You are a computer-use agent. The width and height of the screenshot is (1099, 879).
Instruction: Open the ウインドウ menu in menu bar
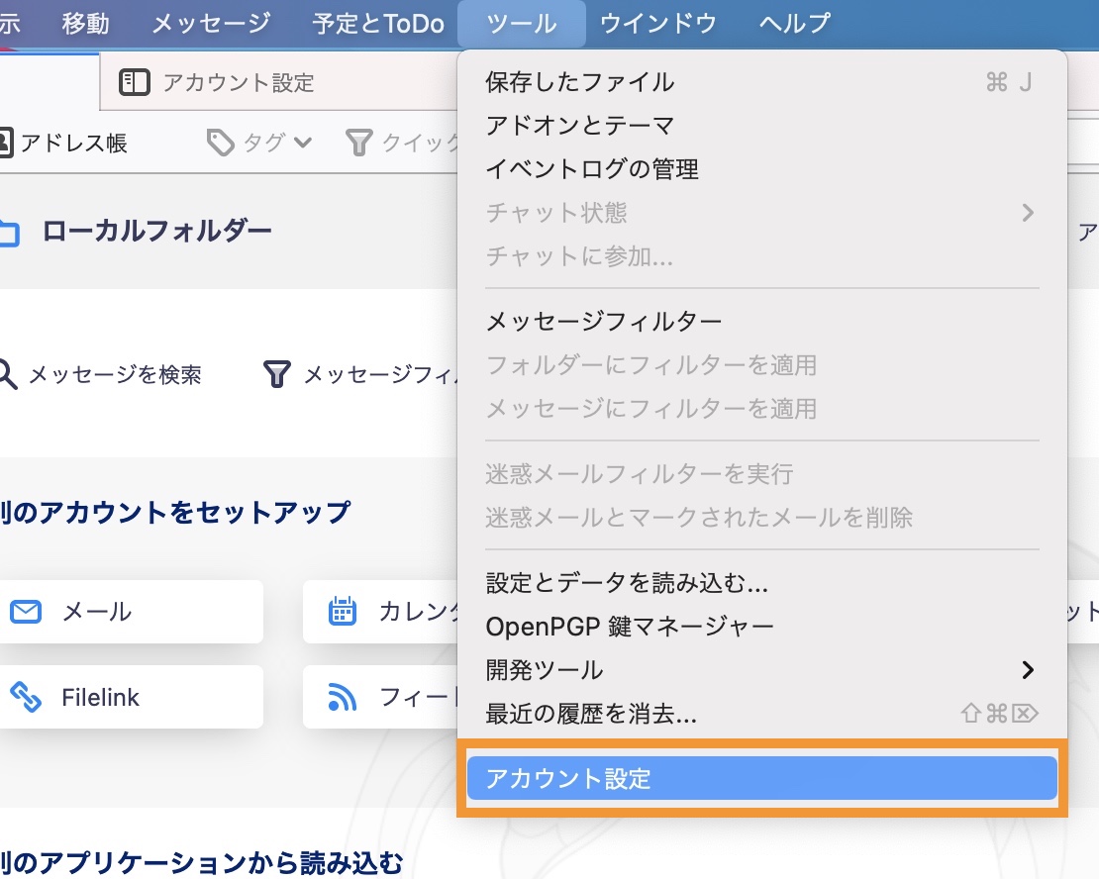point(658,23)
